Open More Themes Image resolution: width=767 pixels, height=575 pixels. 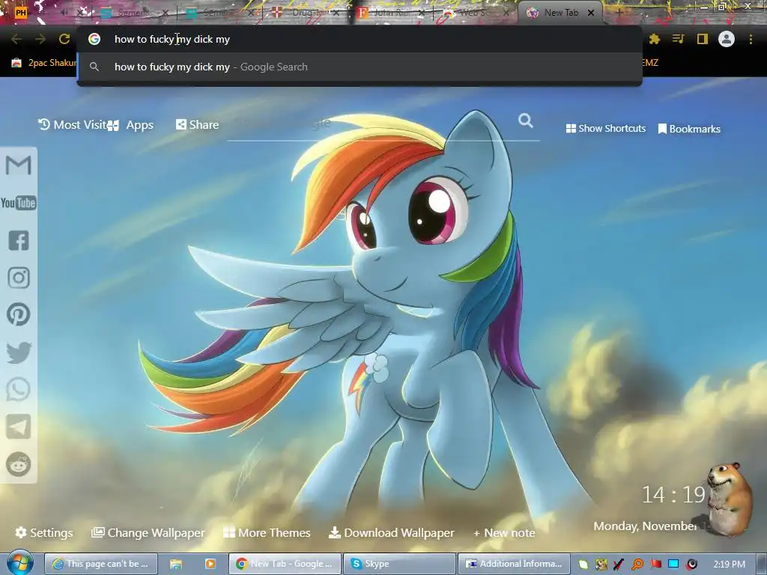267,532
